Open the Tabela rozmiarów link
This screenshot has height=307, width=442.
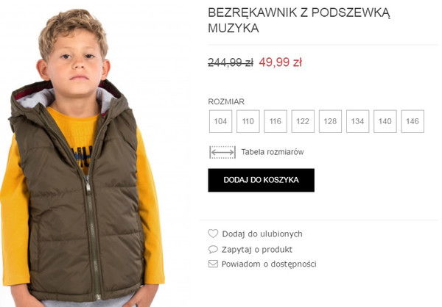coord(273,152)
